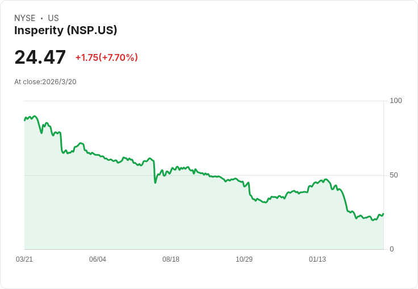Click the At close 2026/3/20 text
The width and height of the screenshot is (418, 289).
pos(45,82)
